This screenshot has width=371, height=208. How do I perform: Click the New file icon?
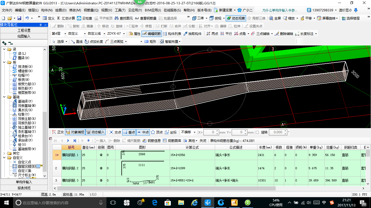point(3,18)
